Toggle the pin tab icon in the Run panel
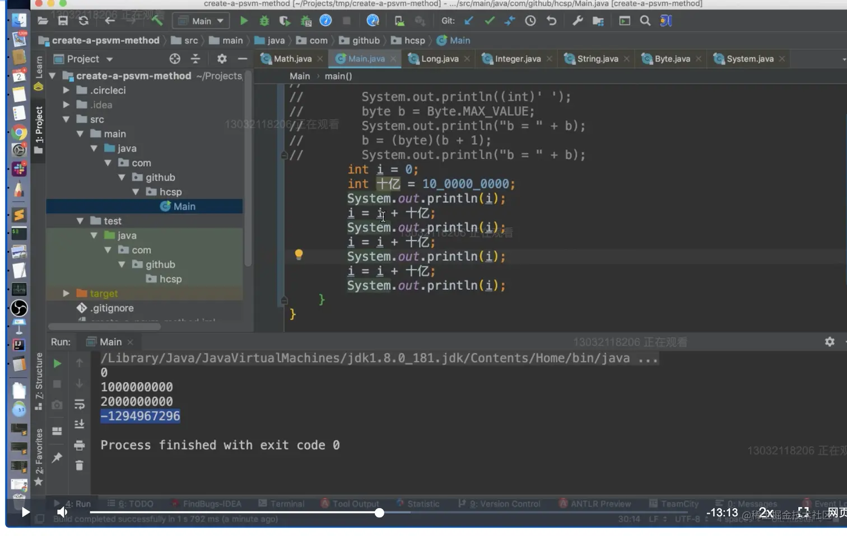The width and height of the screenshot is (847, 536). 57,458
